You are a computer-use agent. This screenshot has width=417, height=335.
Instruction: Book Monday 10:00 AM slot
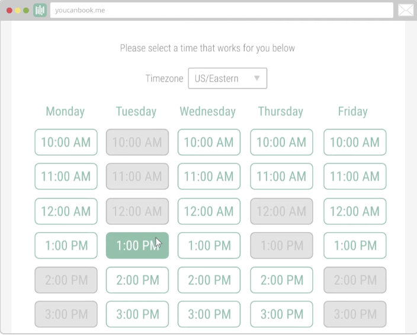(x=66, y=142)
